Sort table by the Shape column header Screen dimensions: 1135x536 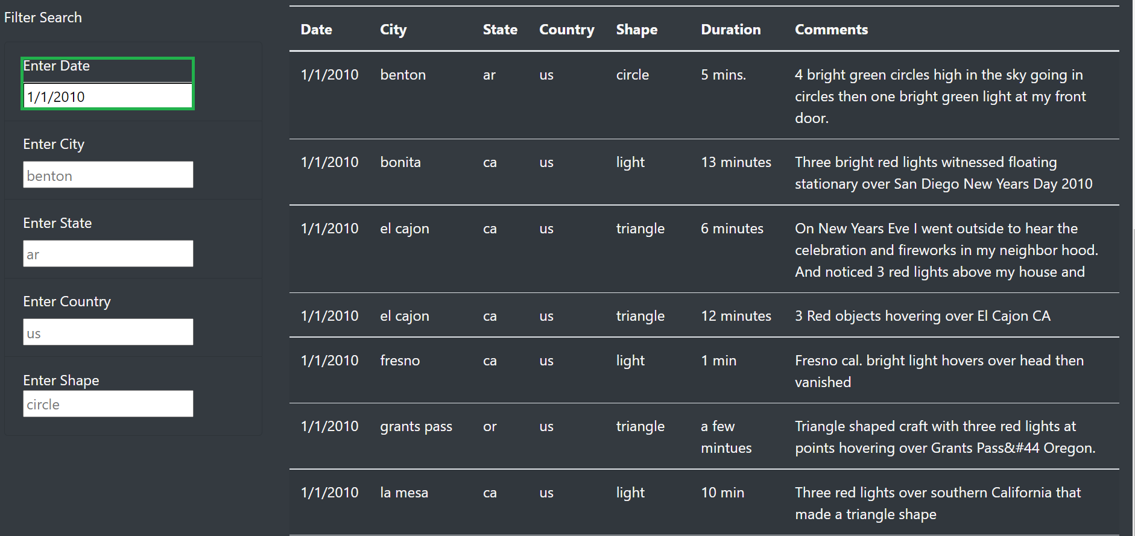pos(637,29)
